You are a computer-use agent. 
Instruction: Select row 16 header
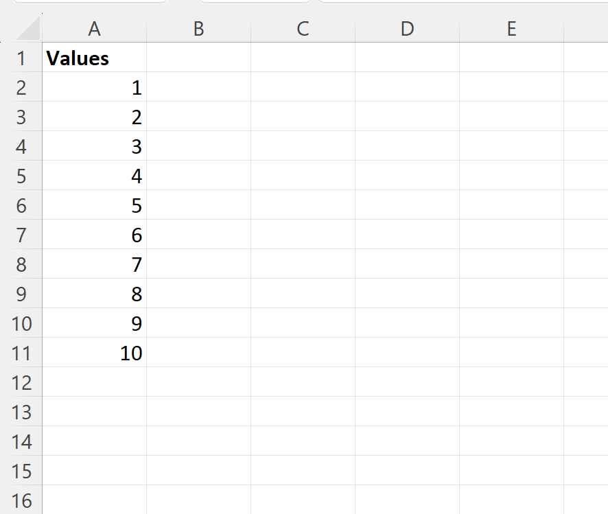21,500
